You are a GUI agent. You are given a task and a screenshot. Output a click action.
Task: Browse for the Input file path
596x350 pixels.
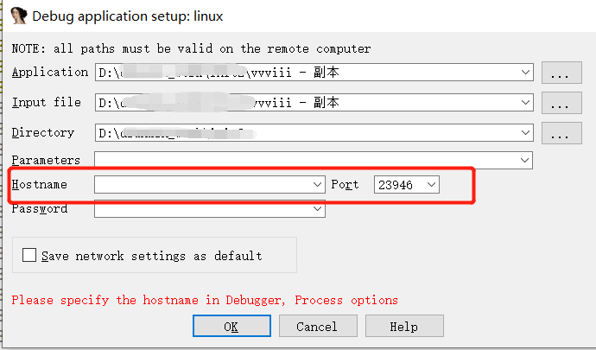coord(561,104)
